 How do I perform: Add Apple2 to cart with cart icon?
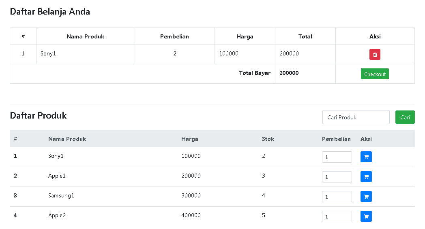click(x=366, y=216)
